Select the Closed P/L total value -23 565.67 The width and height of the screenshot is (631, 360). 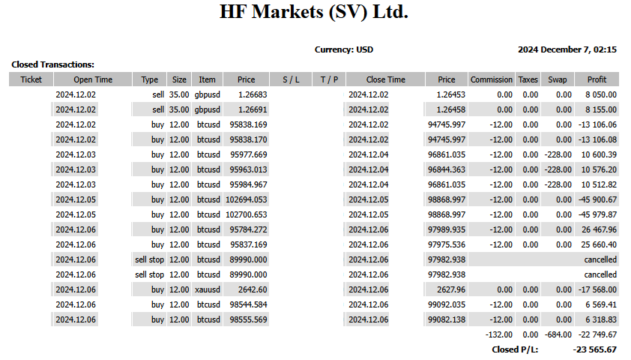(x=594, y=349)
